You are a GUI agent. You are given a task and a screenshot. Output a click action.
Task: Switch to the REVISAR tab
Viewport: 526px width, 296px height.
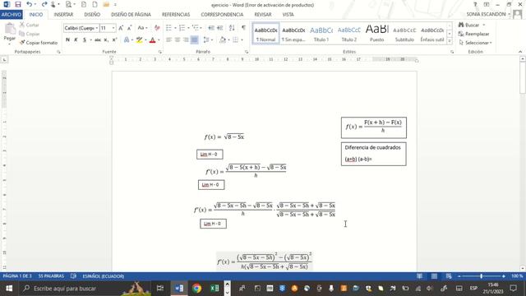coord(263,15)
